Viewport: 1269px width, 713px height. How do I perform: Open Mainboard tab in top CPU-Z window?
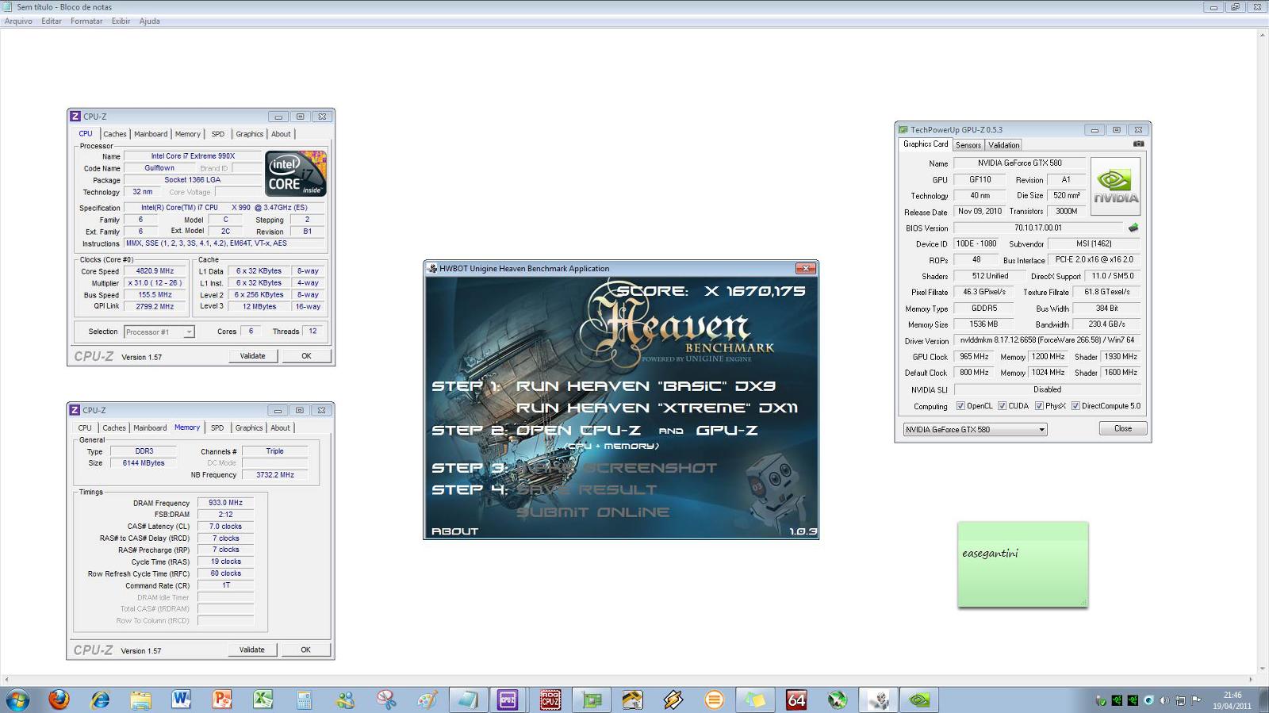(x=151, y=134)
